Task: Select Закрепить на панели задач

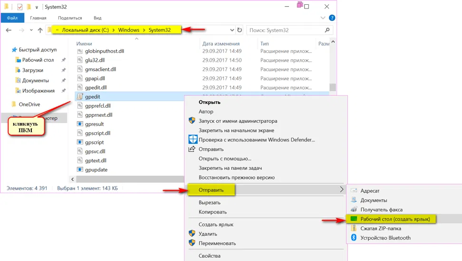Action: click(230, 168)
